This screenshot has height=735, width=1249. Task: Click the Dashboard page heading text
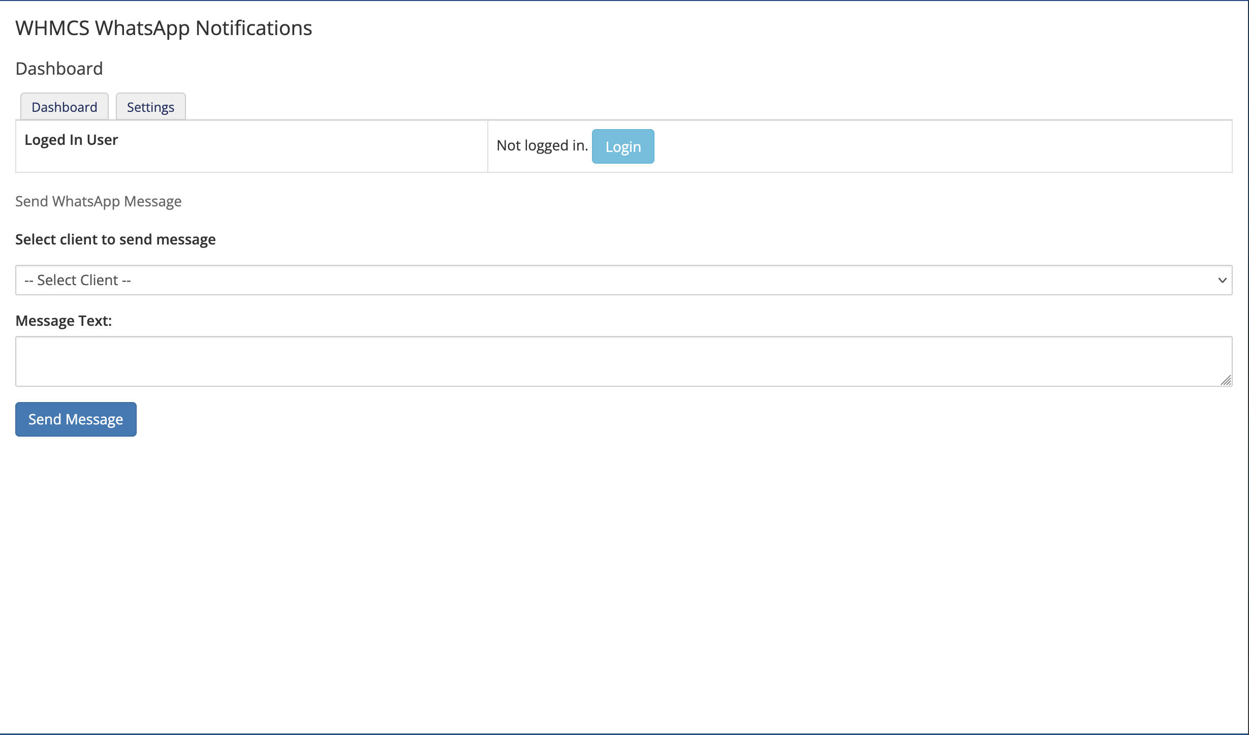click(x=59, y=69)
